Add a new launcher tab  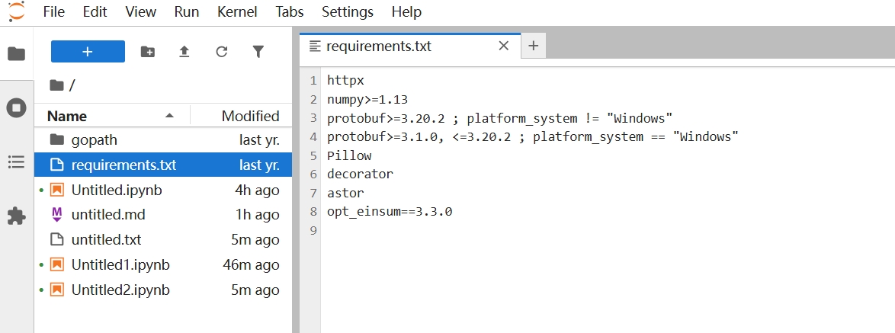(x=533, y=46)
